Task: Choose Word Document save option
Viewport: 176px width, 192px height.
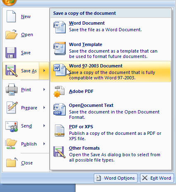Action: [111, 27]
